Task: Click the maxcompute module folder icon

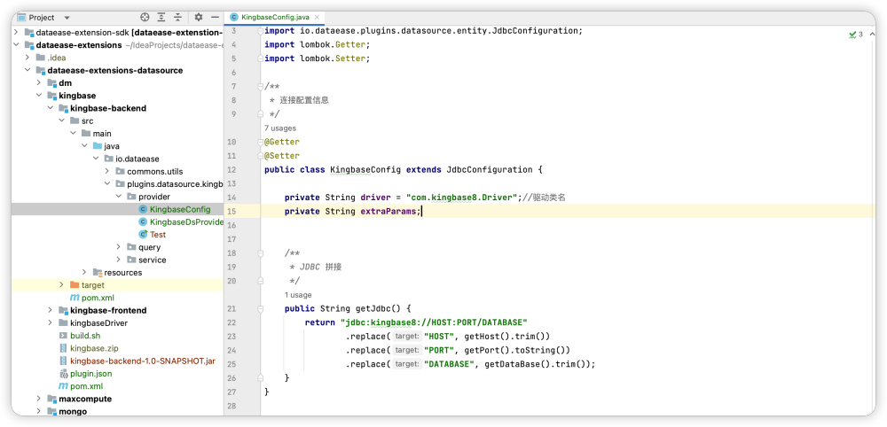Action: click(x=52, y=399)
